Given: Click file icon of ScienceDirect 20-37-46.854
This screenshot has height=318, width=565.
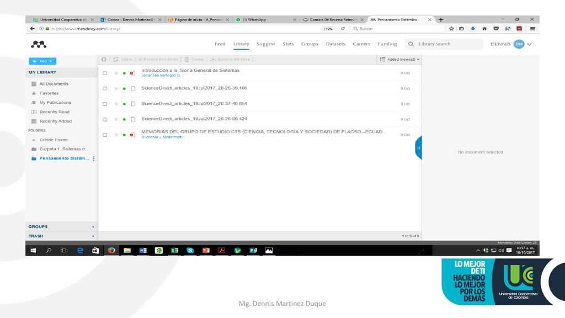Looking at the screenshot, I should (x=133, y=104).
